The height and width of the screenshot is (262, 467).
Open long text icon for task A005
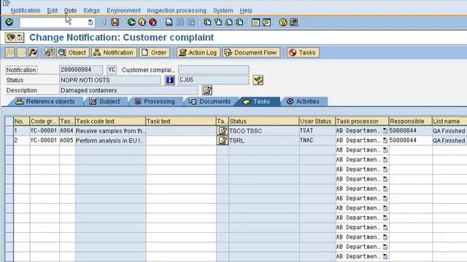(223, 140)
